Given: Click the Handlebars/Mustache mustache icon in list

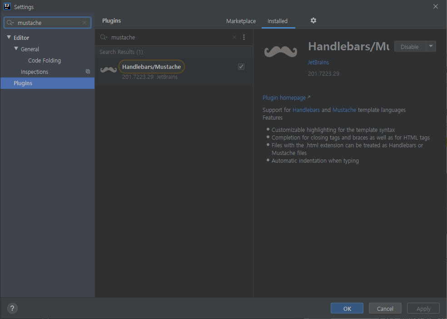Looking at the screenshot, I should [x=108, y=70].
